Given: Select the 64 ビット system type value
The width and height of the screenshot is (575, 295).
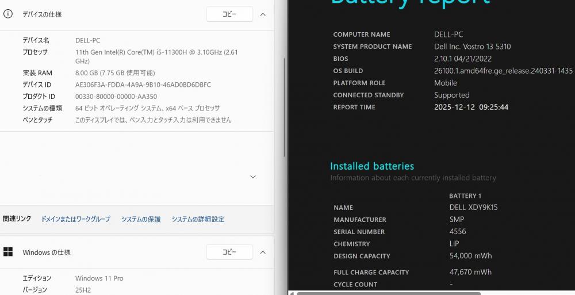Looking at the screenshot, I should 147,108.
